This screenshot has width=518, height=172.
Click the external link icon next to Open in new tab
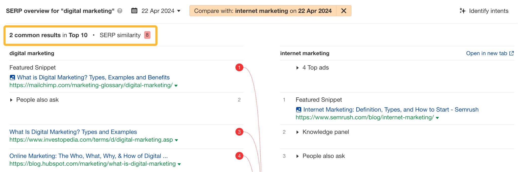click(x=511, y=53)
